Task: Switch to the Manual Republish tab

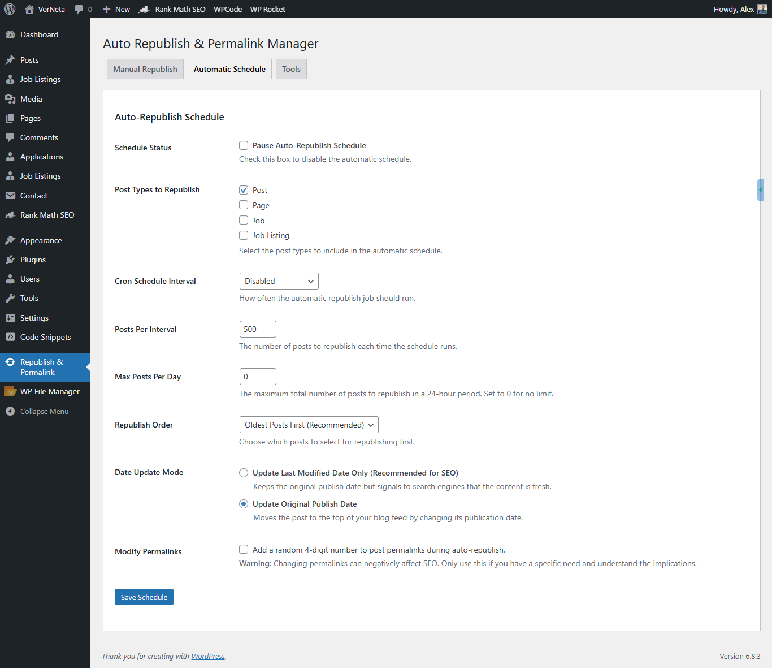Action: point(145,68)
